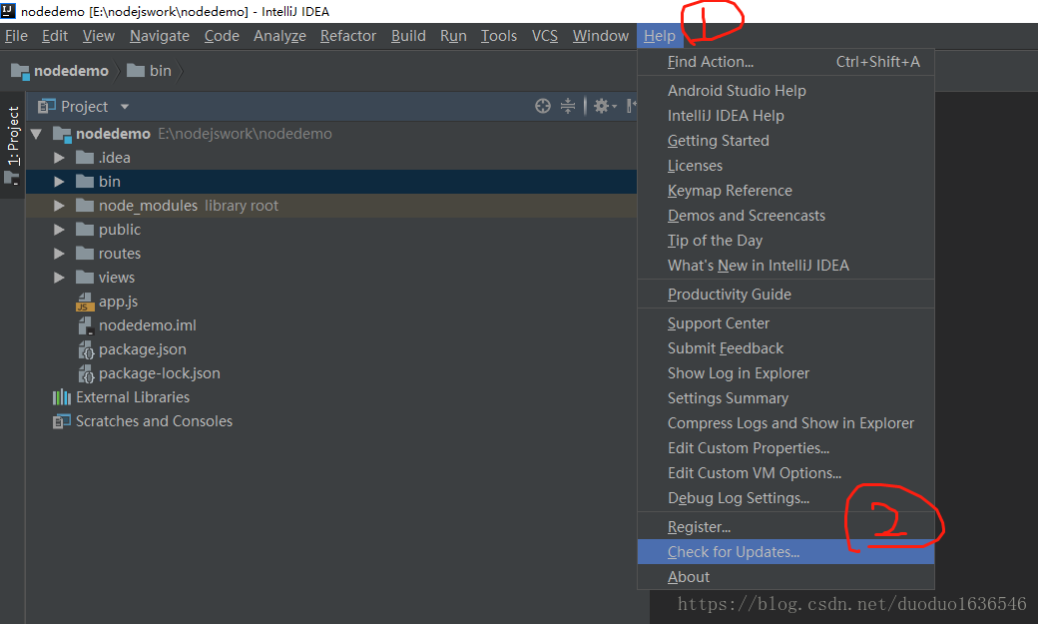
Task: Click the nodedemo folder icon in breadcrumb
Action: pos(20,71)
